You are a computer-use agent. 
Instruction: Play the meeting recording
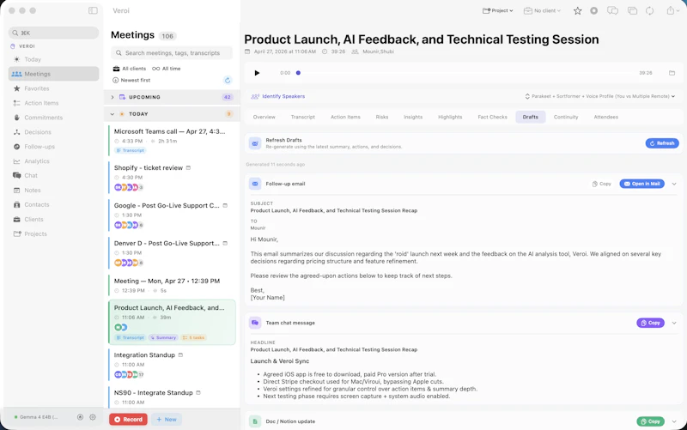pos(257,73)
